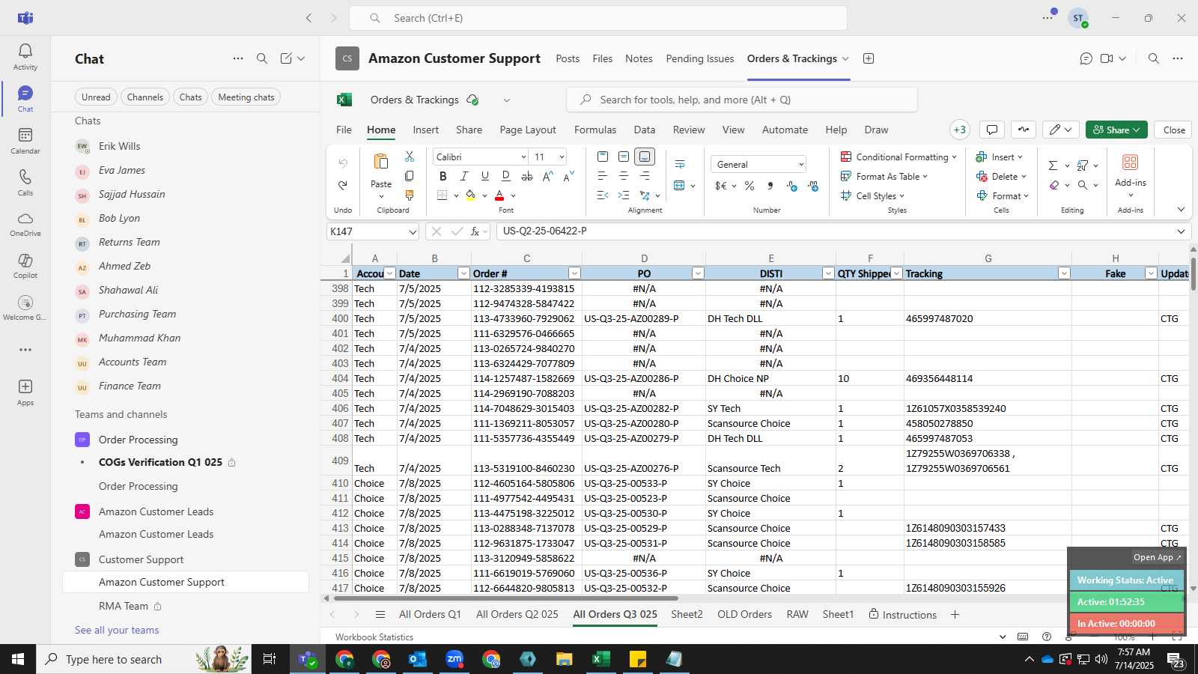Align text to the top

pos(603,157)
